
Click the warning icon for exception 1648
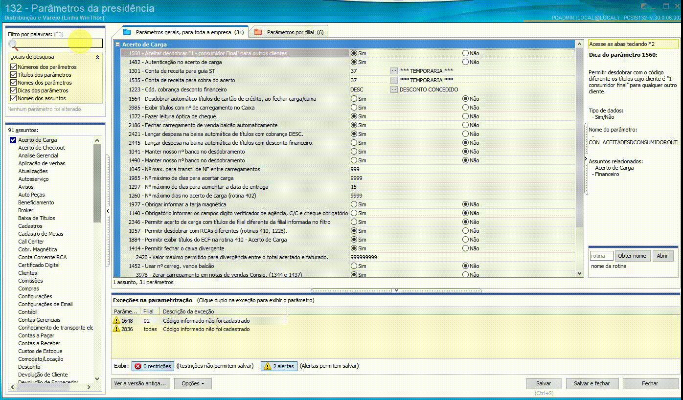tap(116, 320)
